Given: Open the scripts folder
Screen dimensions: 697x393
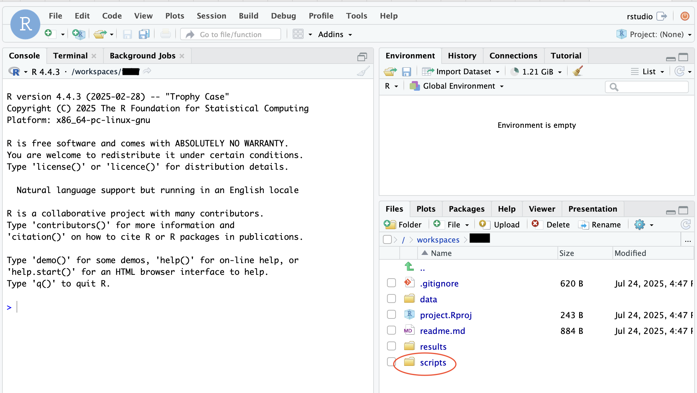Looking at the screenshot, I should (433, 362).
